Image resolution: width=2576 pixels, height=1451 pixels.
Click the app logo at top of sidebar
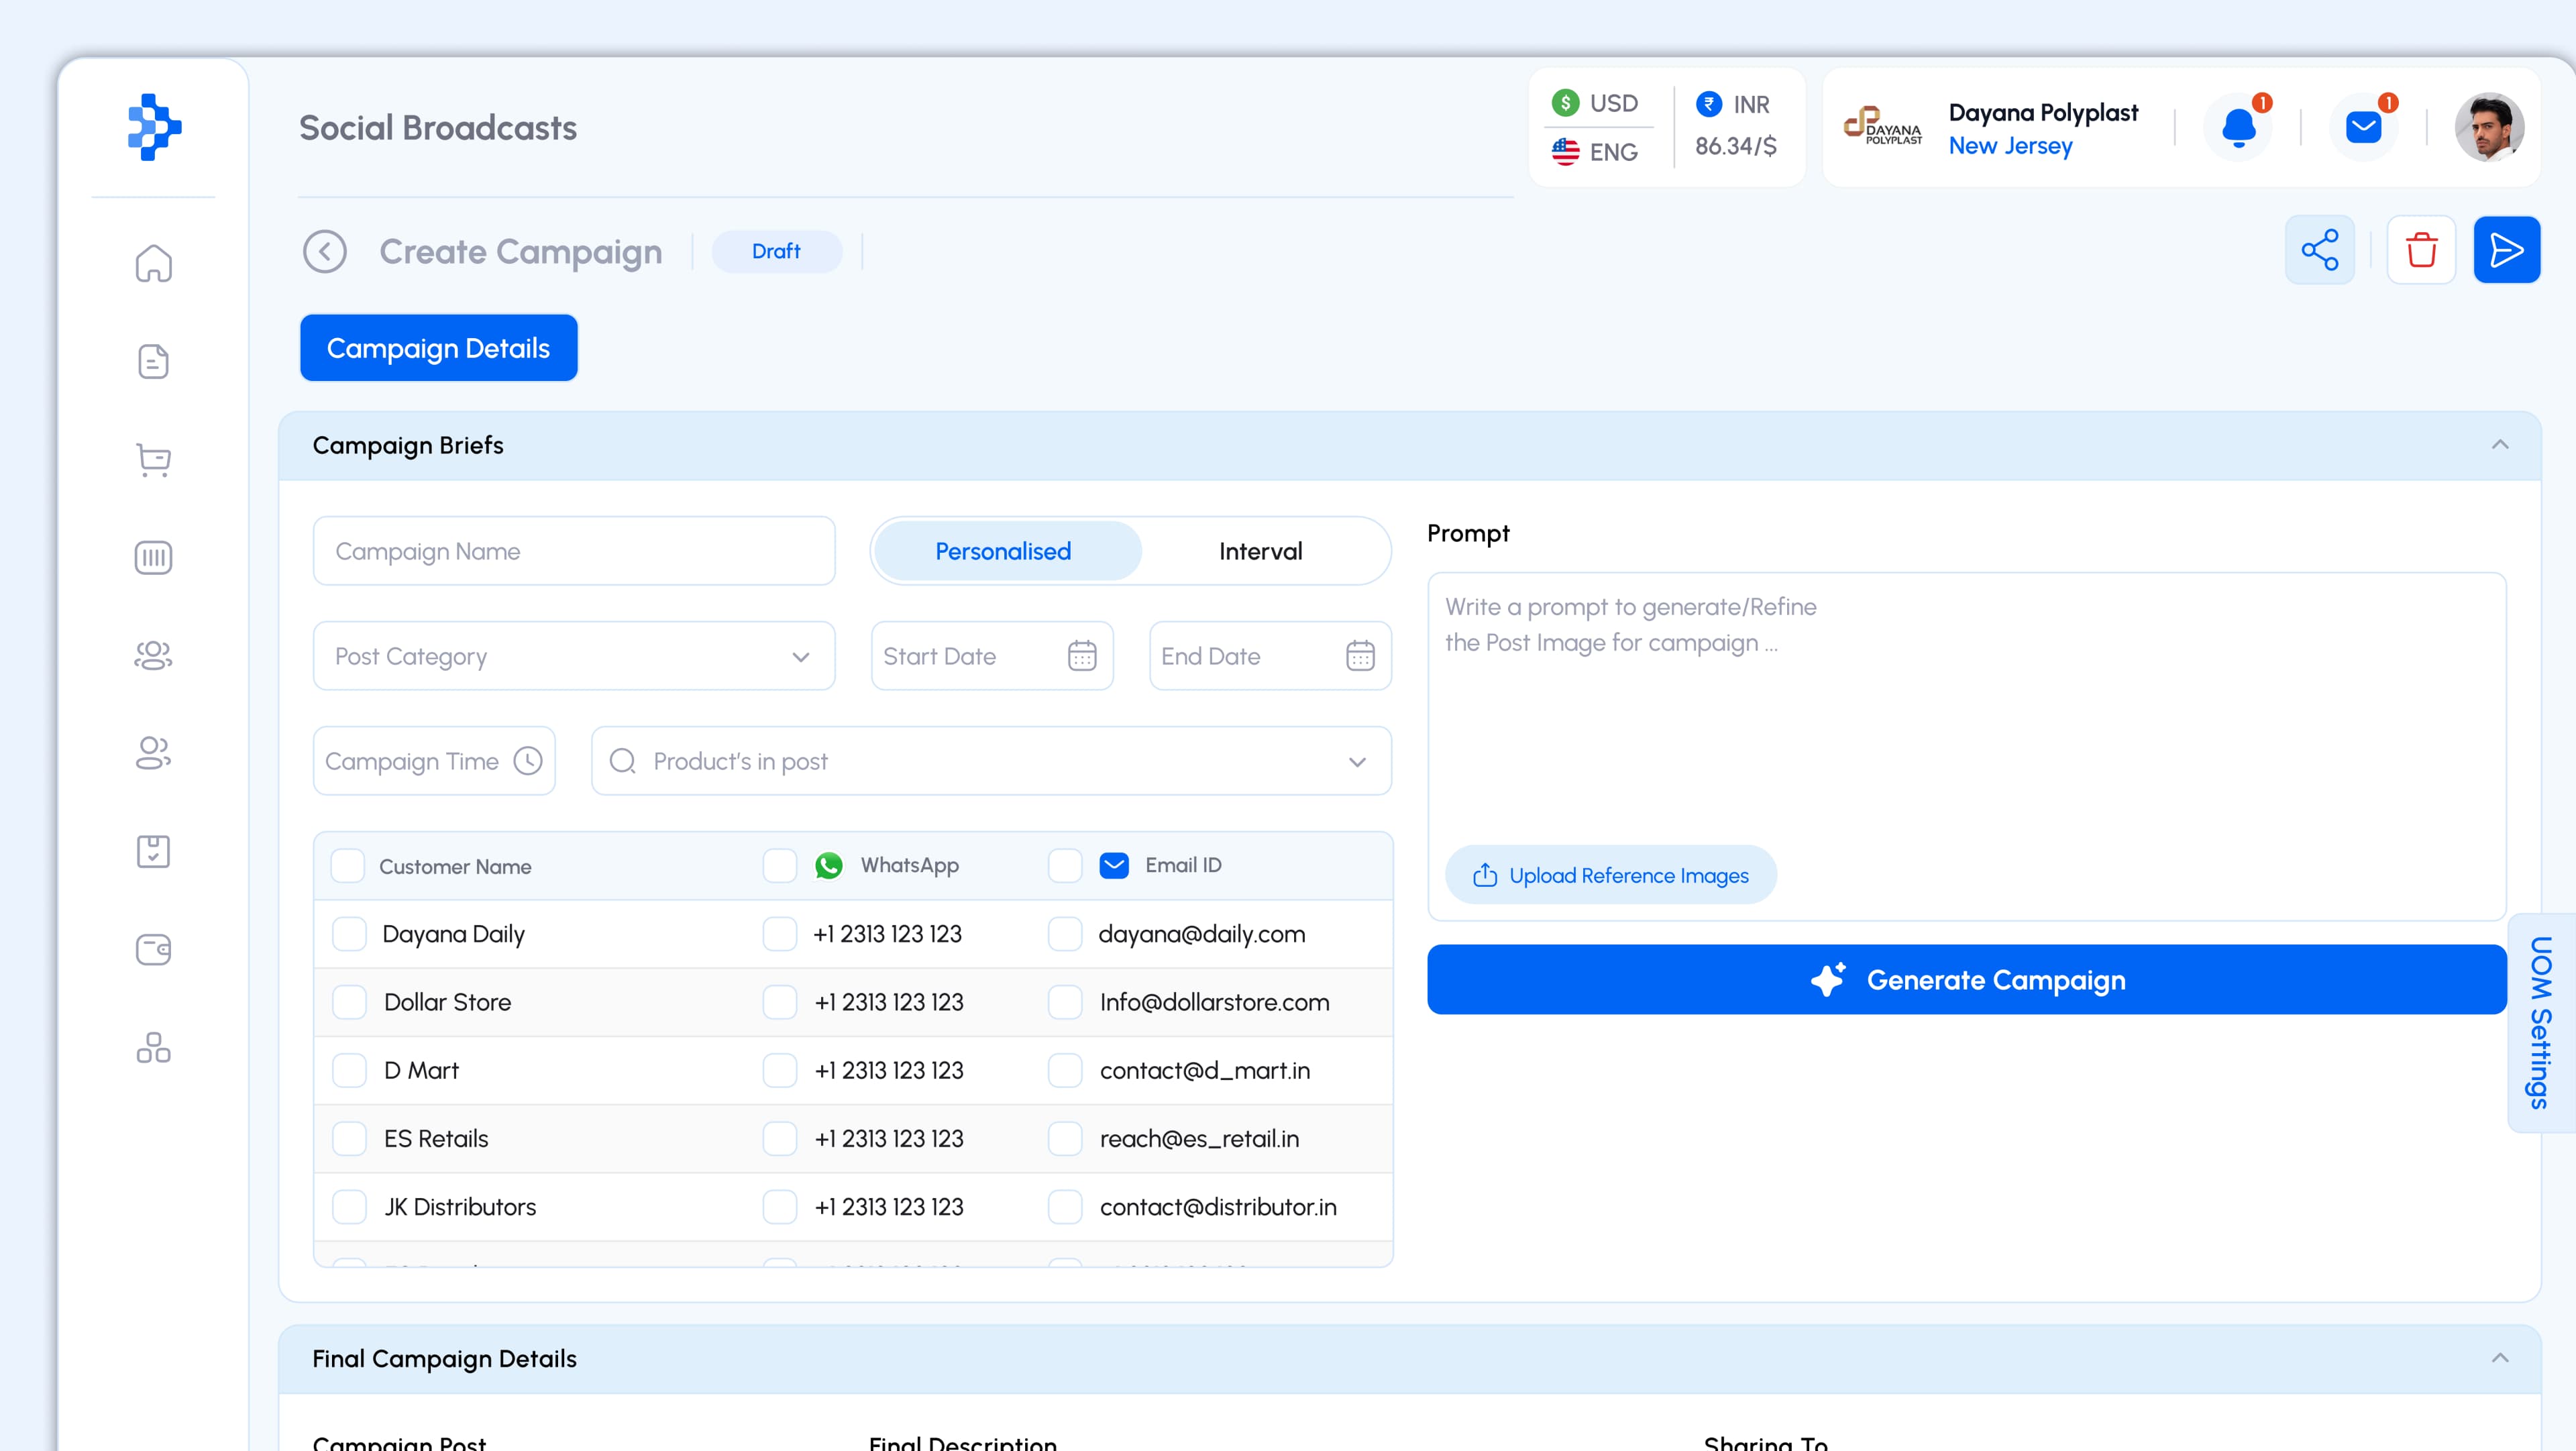(x=154, y=127)
